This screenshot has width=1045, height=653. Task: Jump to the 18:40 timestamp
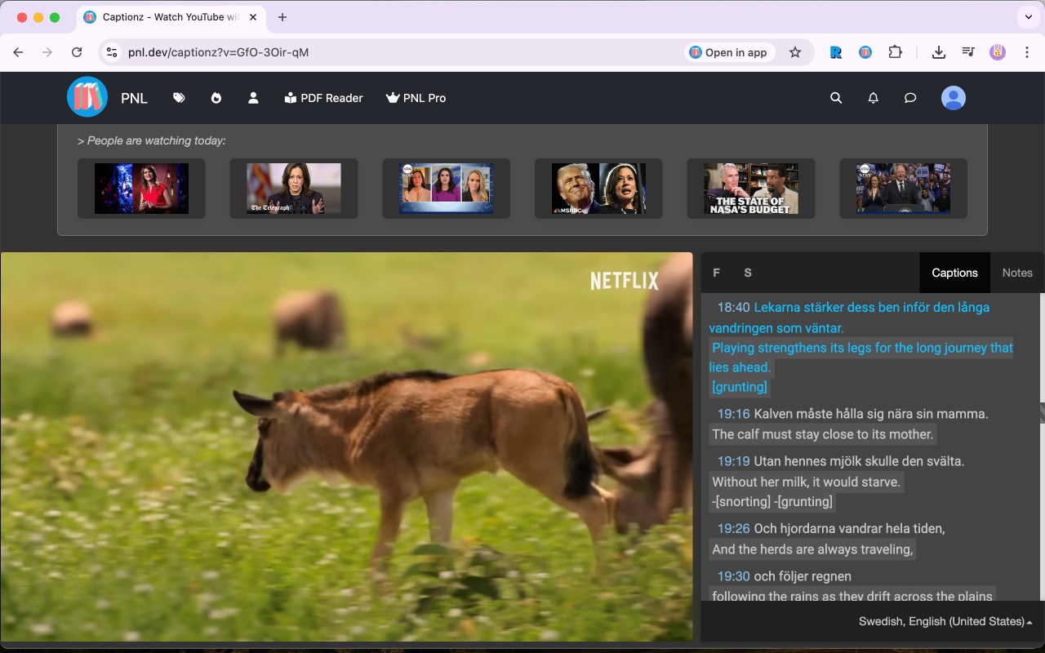click(x=733, y=308)
